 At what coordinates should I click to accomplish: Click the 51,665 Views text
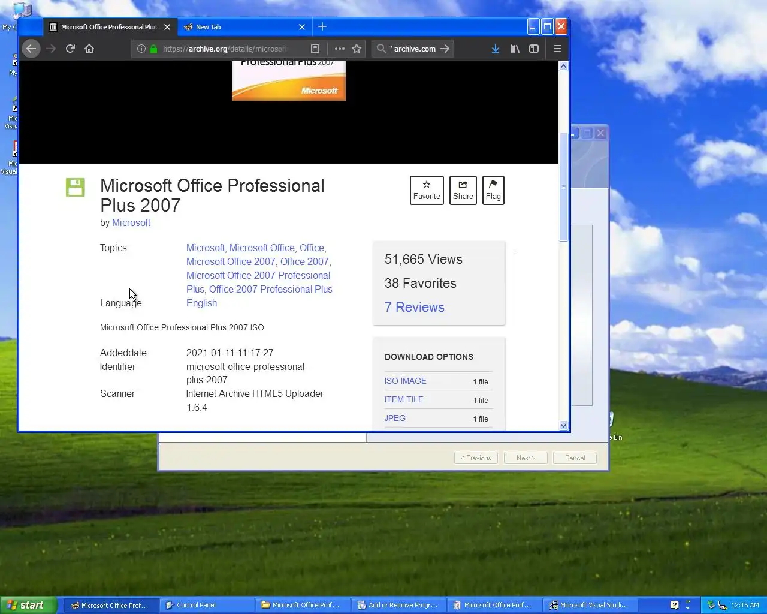pos(424,259)
